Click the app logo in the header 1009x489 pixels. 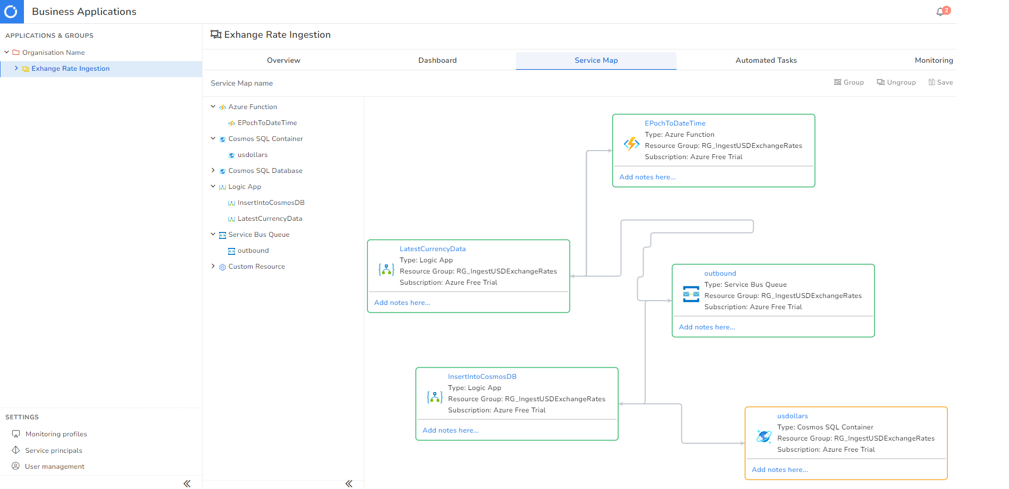coord(11,12)
